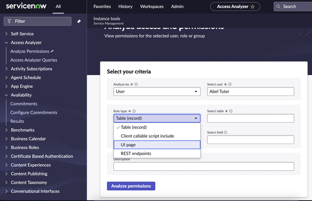Show info tooltip for Select table

[x=231, y=111]
